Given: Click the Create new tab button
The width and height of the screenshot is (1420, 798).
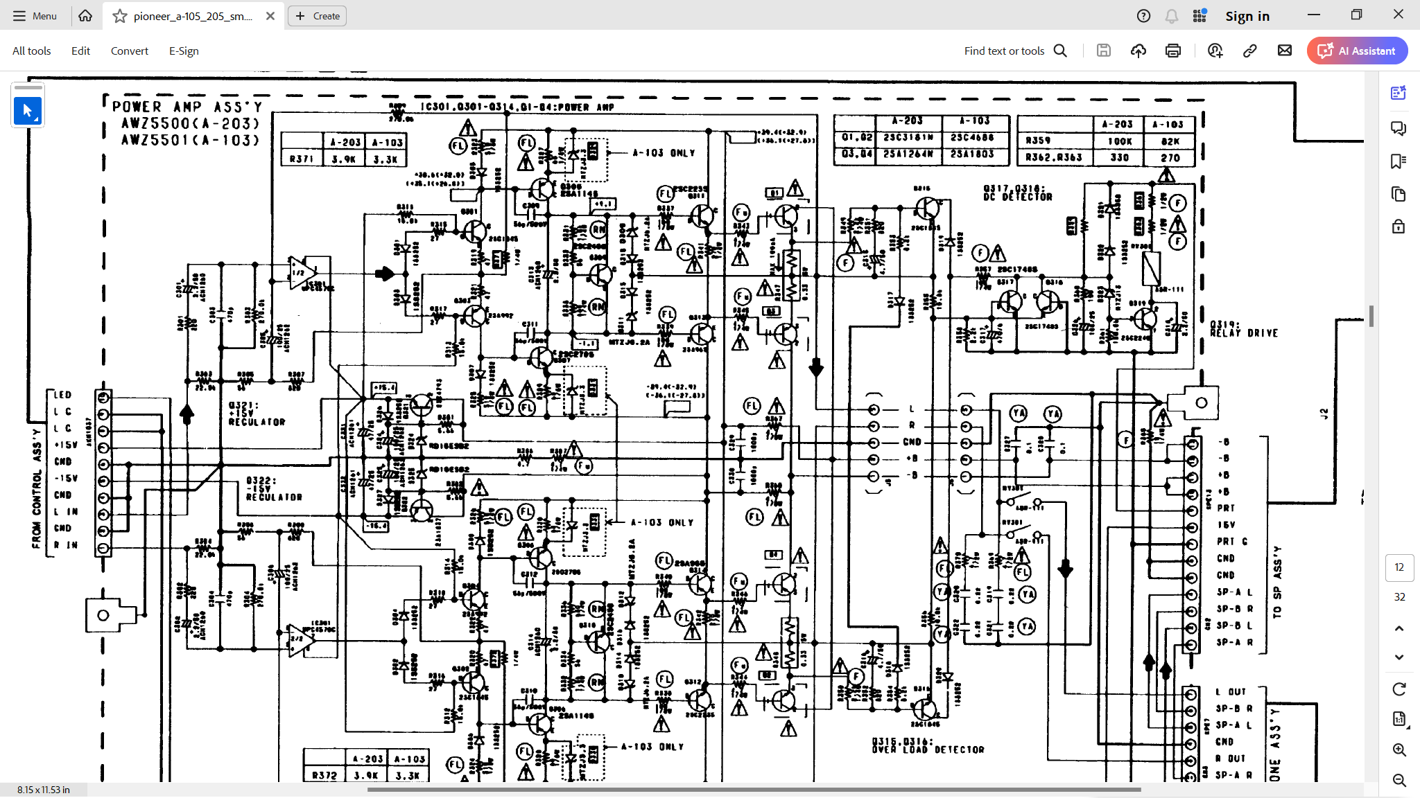Looking at the screenshot, I should 318,16.
